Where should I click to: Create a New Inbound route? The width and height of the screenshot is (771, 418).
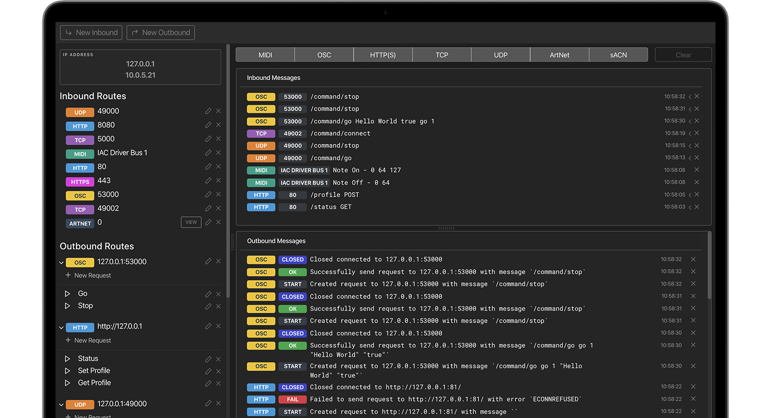click(x=91, y=33)
